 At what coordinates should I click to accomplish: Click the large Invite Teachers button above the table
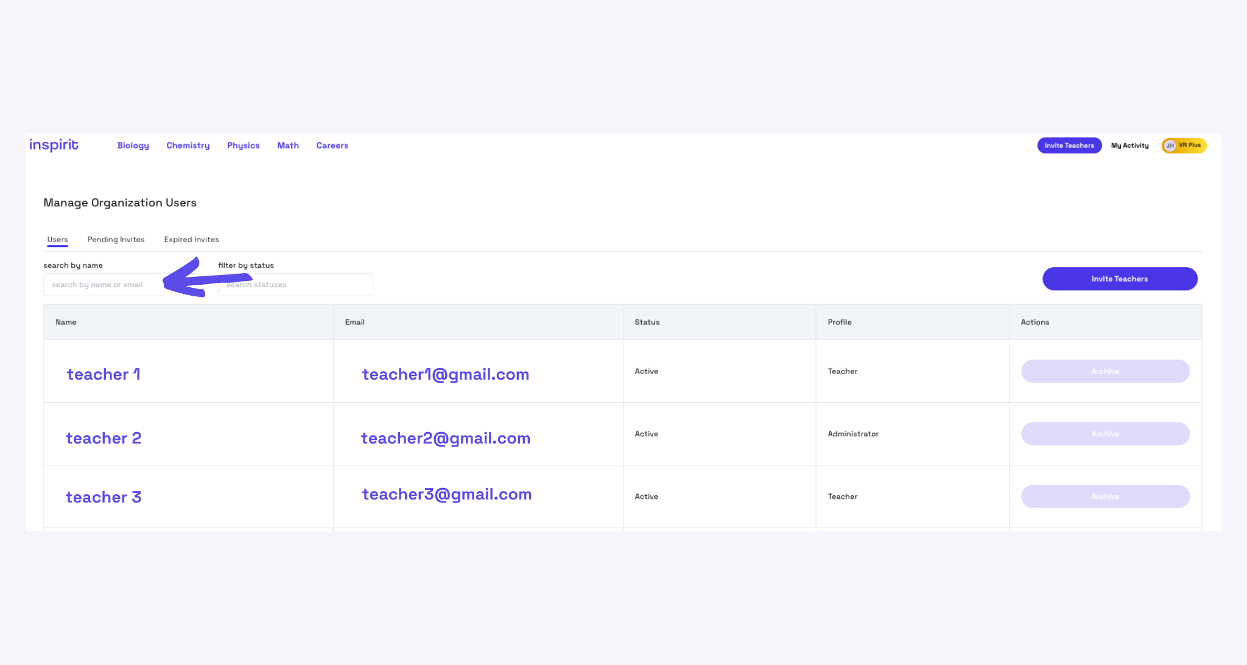pos(1120,279)
